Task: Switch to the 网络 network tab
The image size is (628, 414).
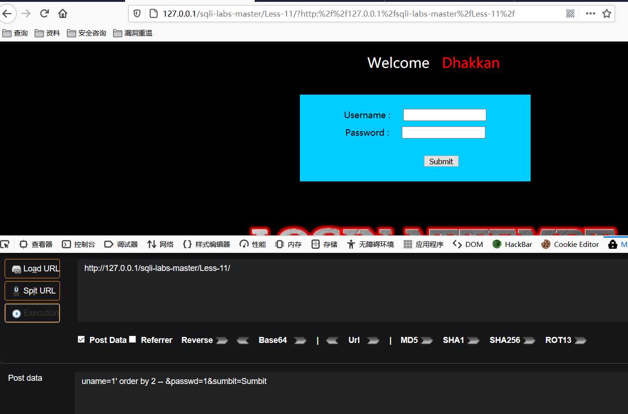Action: (x=160, y=244)
